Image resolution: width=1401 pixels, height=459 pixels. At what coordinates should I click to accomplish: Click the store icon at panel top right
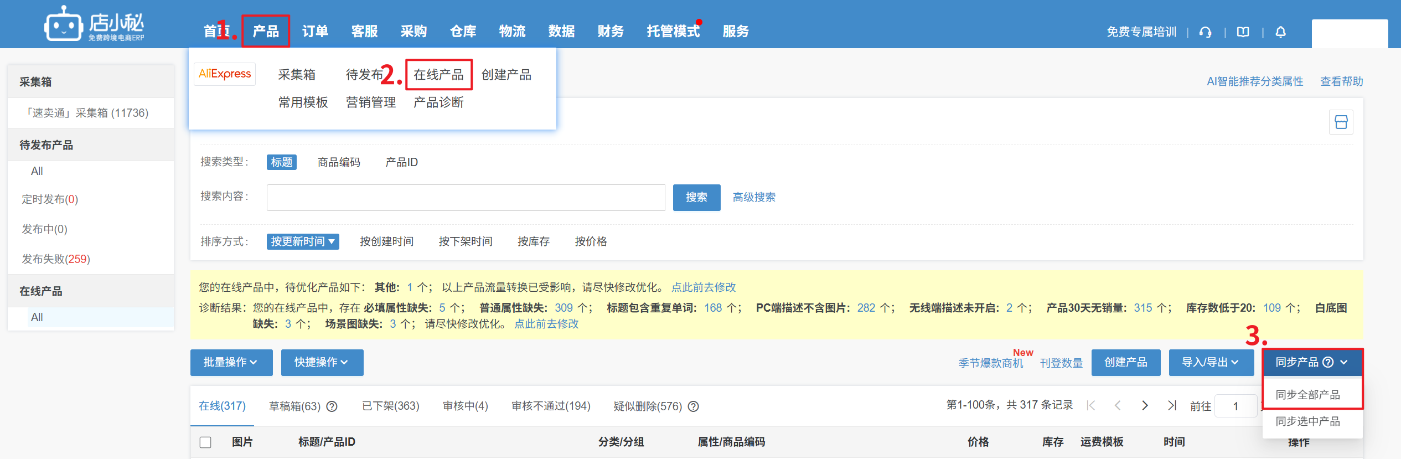[1341, 122]
